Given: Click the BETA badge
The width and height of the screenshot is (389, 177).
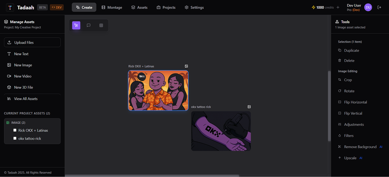Looking at the screenshot, I should tap(42, 7).
